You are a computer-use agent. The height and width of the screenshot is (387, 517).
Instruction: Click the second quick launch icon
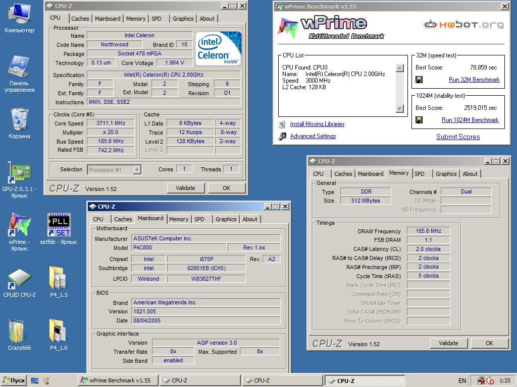coord(46,381)
